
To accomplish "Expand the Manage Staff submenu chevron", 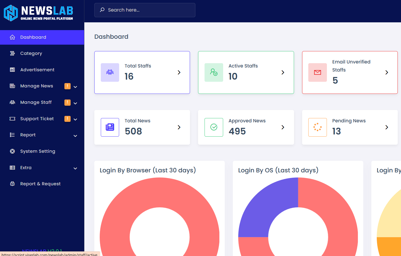I will coord(75,103).
